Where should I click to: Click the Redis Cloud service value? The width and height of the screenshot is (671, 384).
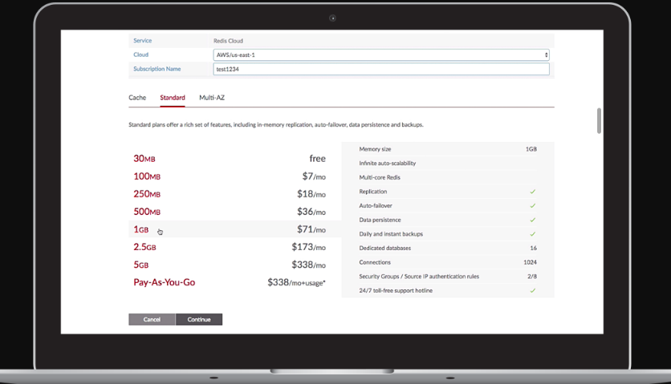click(x=228, y=41)
